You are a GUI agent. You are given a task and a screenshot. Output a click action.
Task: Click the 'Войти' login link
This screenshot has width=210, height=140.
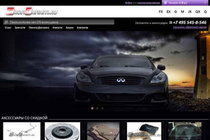click(128, 3)
